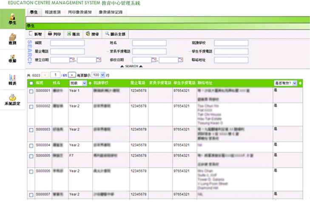Click the 顯示全部 (Show all) magnifier button
The image size is (310, 202).
(115, 34)
